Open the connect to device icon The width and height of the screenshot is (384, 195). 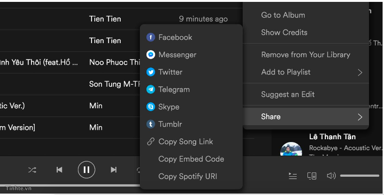click(x=312, y=176)
